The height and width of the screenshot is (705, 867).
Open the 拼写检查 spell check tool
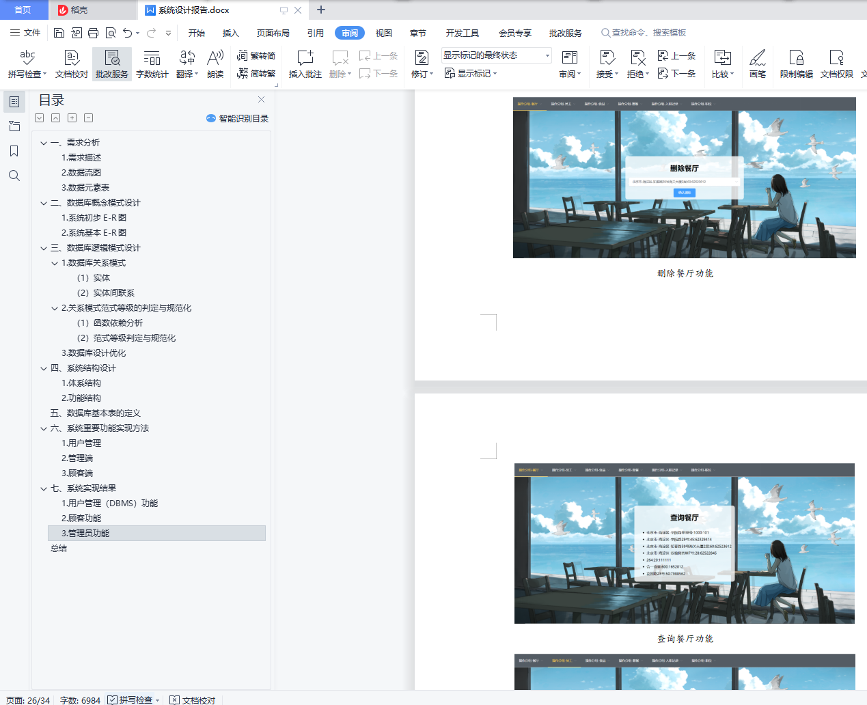pos(27,64)
